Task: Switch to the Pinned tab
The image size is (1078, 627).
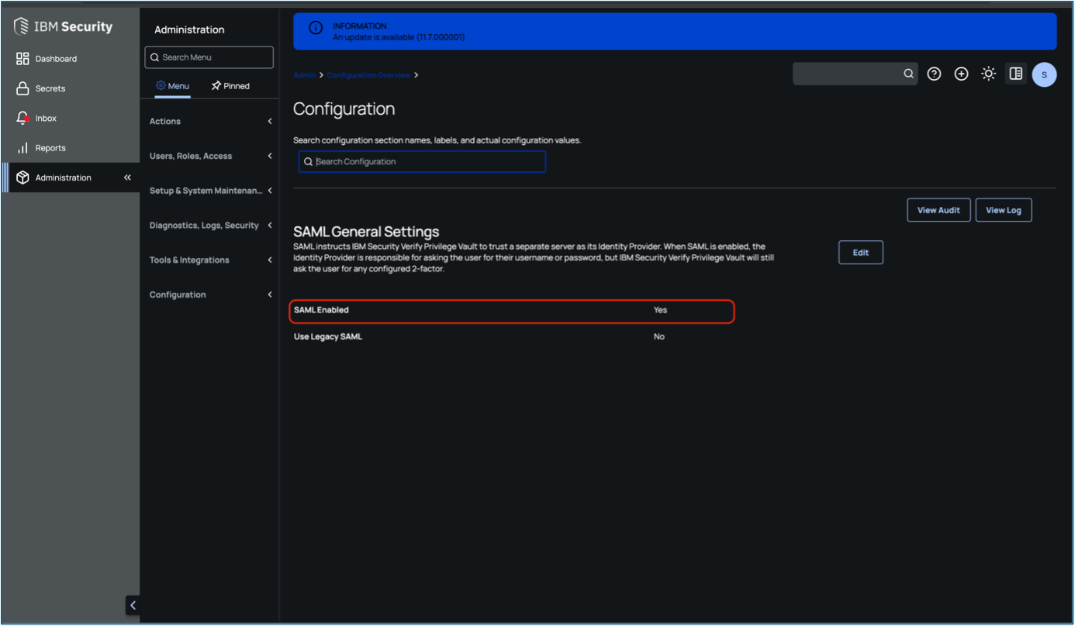Action: coord(230,85)
